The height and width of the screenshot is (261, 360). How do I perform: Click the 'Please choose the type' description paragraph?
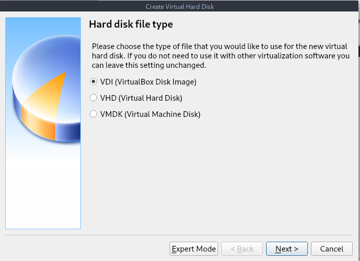click(220, 56)
